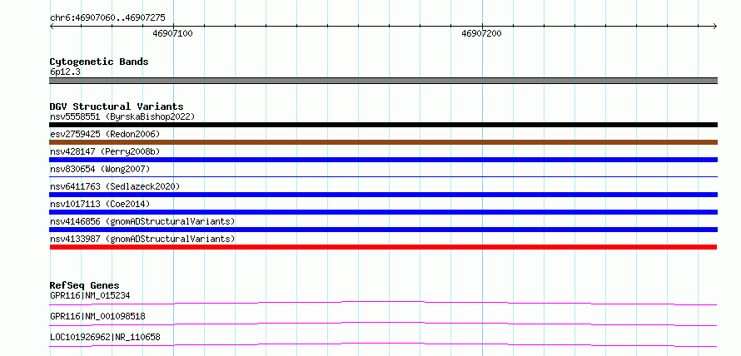Image resolution: width=741 pixels, height=356 pixels.
Task: Click the black nsv5558551 variant bar
Action: point(383,125)
